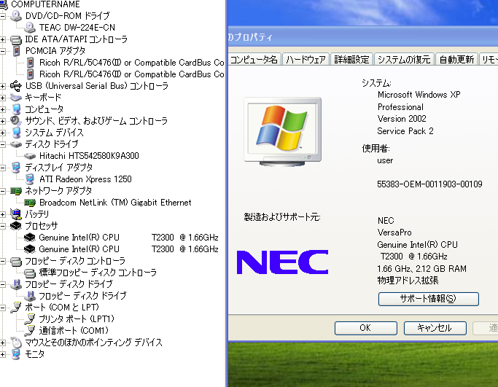This screenshot has height=387, width=498.
Task: Select the 通信ポート (COM1) icon
Action: [x=30, y=331]
